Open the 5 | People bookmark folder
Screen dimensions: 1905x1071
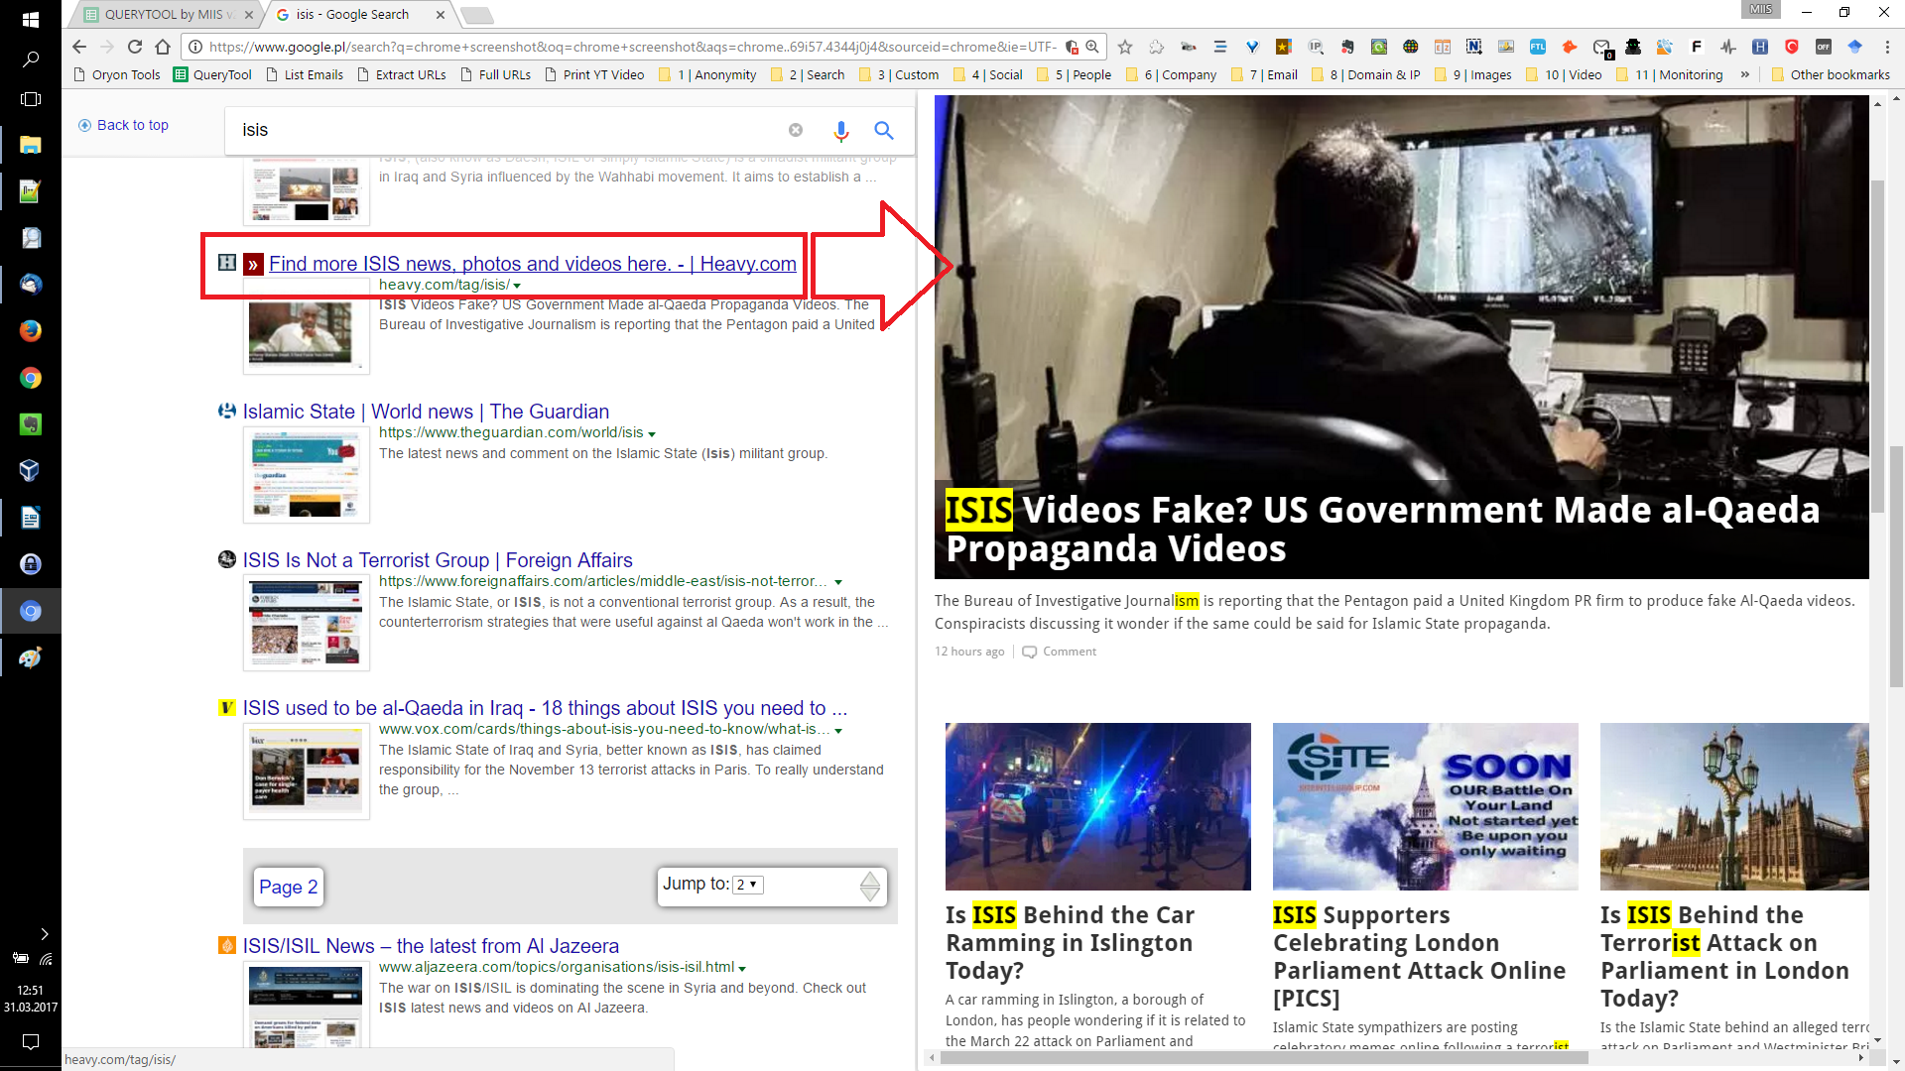1074,74
